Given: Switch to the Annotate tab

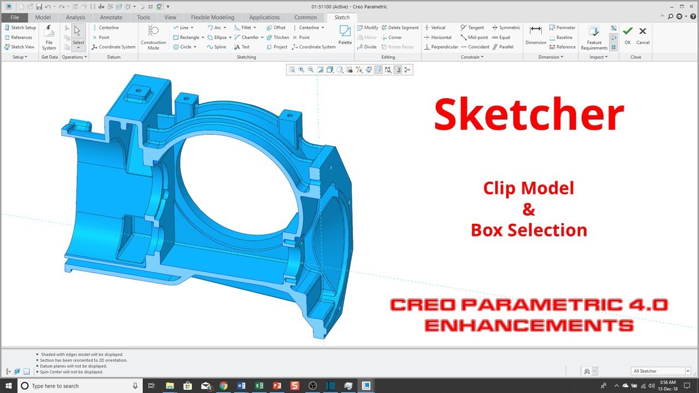Looking at the screenshot, I should coord(111,17).
